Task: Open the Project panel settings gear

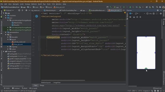Action: pyautogui.click(x=26, y=10)
